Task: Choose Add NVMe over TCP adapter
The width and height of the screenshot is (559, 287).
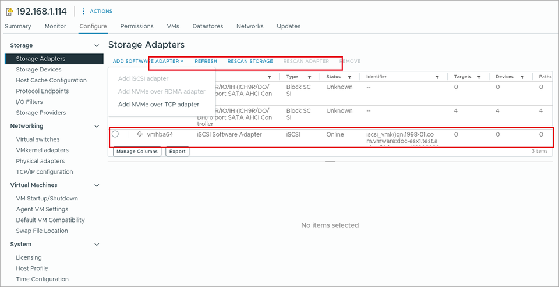Action: coord(158,105)
